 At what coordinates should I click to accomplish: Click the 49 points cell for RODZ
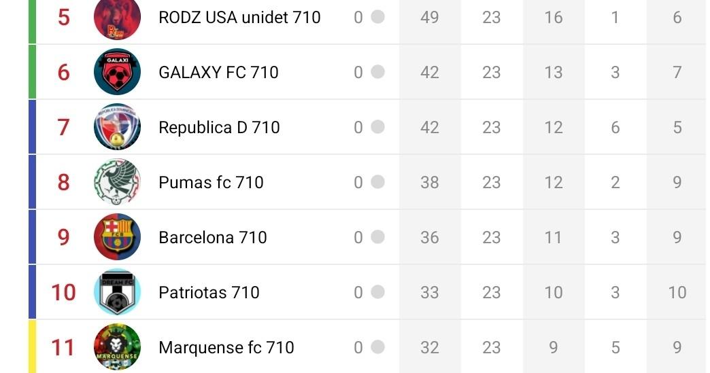coord(429,17)
